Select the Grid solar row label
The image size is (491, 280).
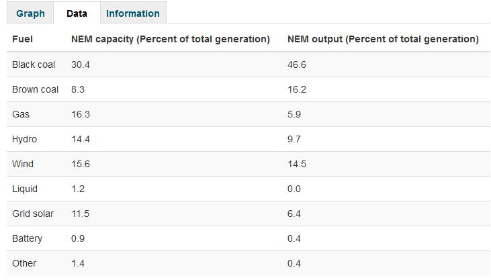coord(33,214)
